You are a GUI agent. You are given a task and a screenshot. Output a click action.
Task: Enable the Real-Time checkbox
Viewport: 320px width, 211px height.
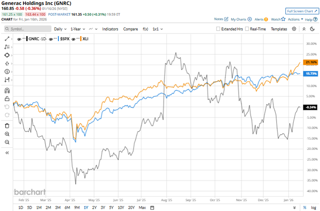pos(246,29)
